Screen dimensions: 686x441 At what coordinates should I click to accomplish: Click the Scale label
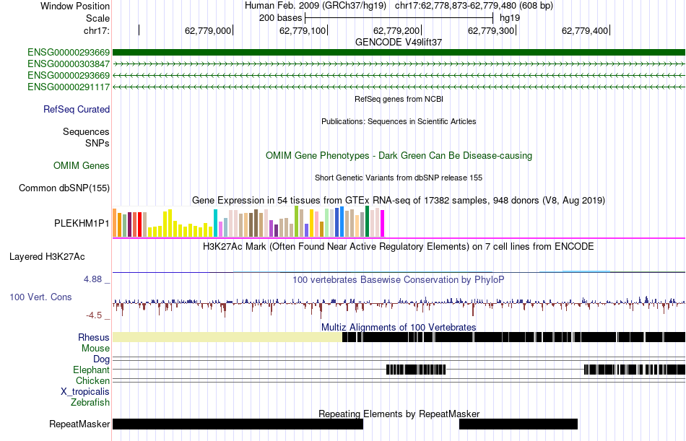98,18
